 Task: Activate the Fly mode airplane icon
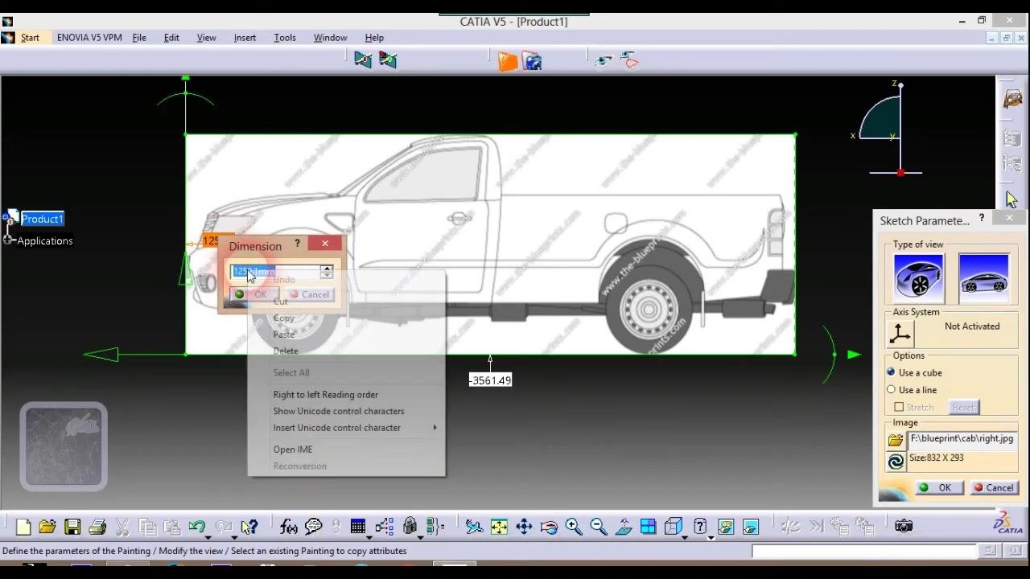(474, 527)
